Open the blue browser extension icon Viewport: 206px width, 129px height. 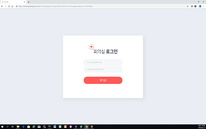(195, 6)
